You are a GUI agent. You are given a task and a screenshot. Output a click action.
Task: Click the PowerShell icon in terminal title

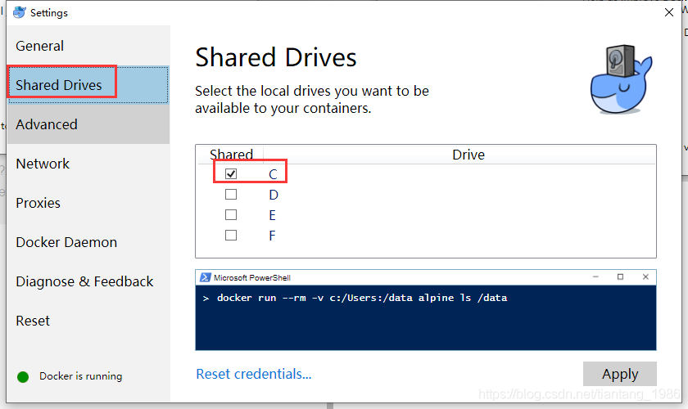205,277
